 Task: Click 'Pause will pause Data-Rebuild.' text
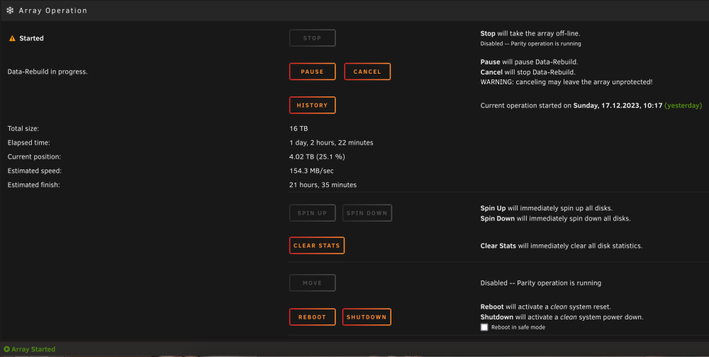coord(529,62)
